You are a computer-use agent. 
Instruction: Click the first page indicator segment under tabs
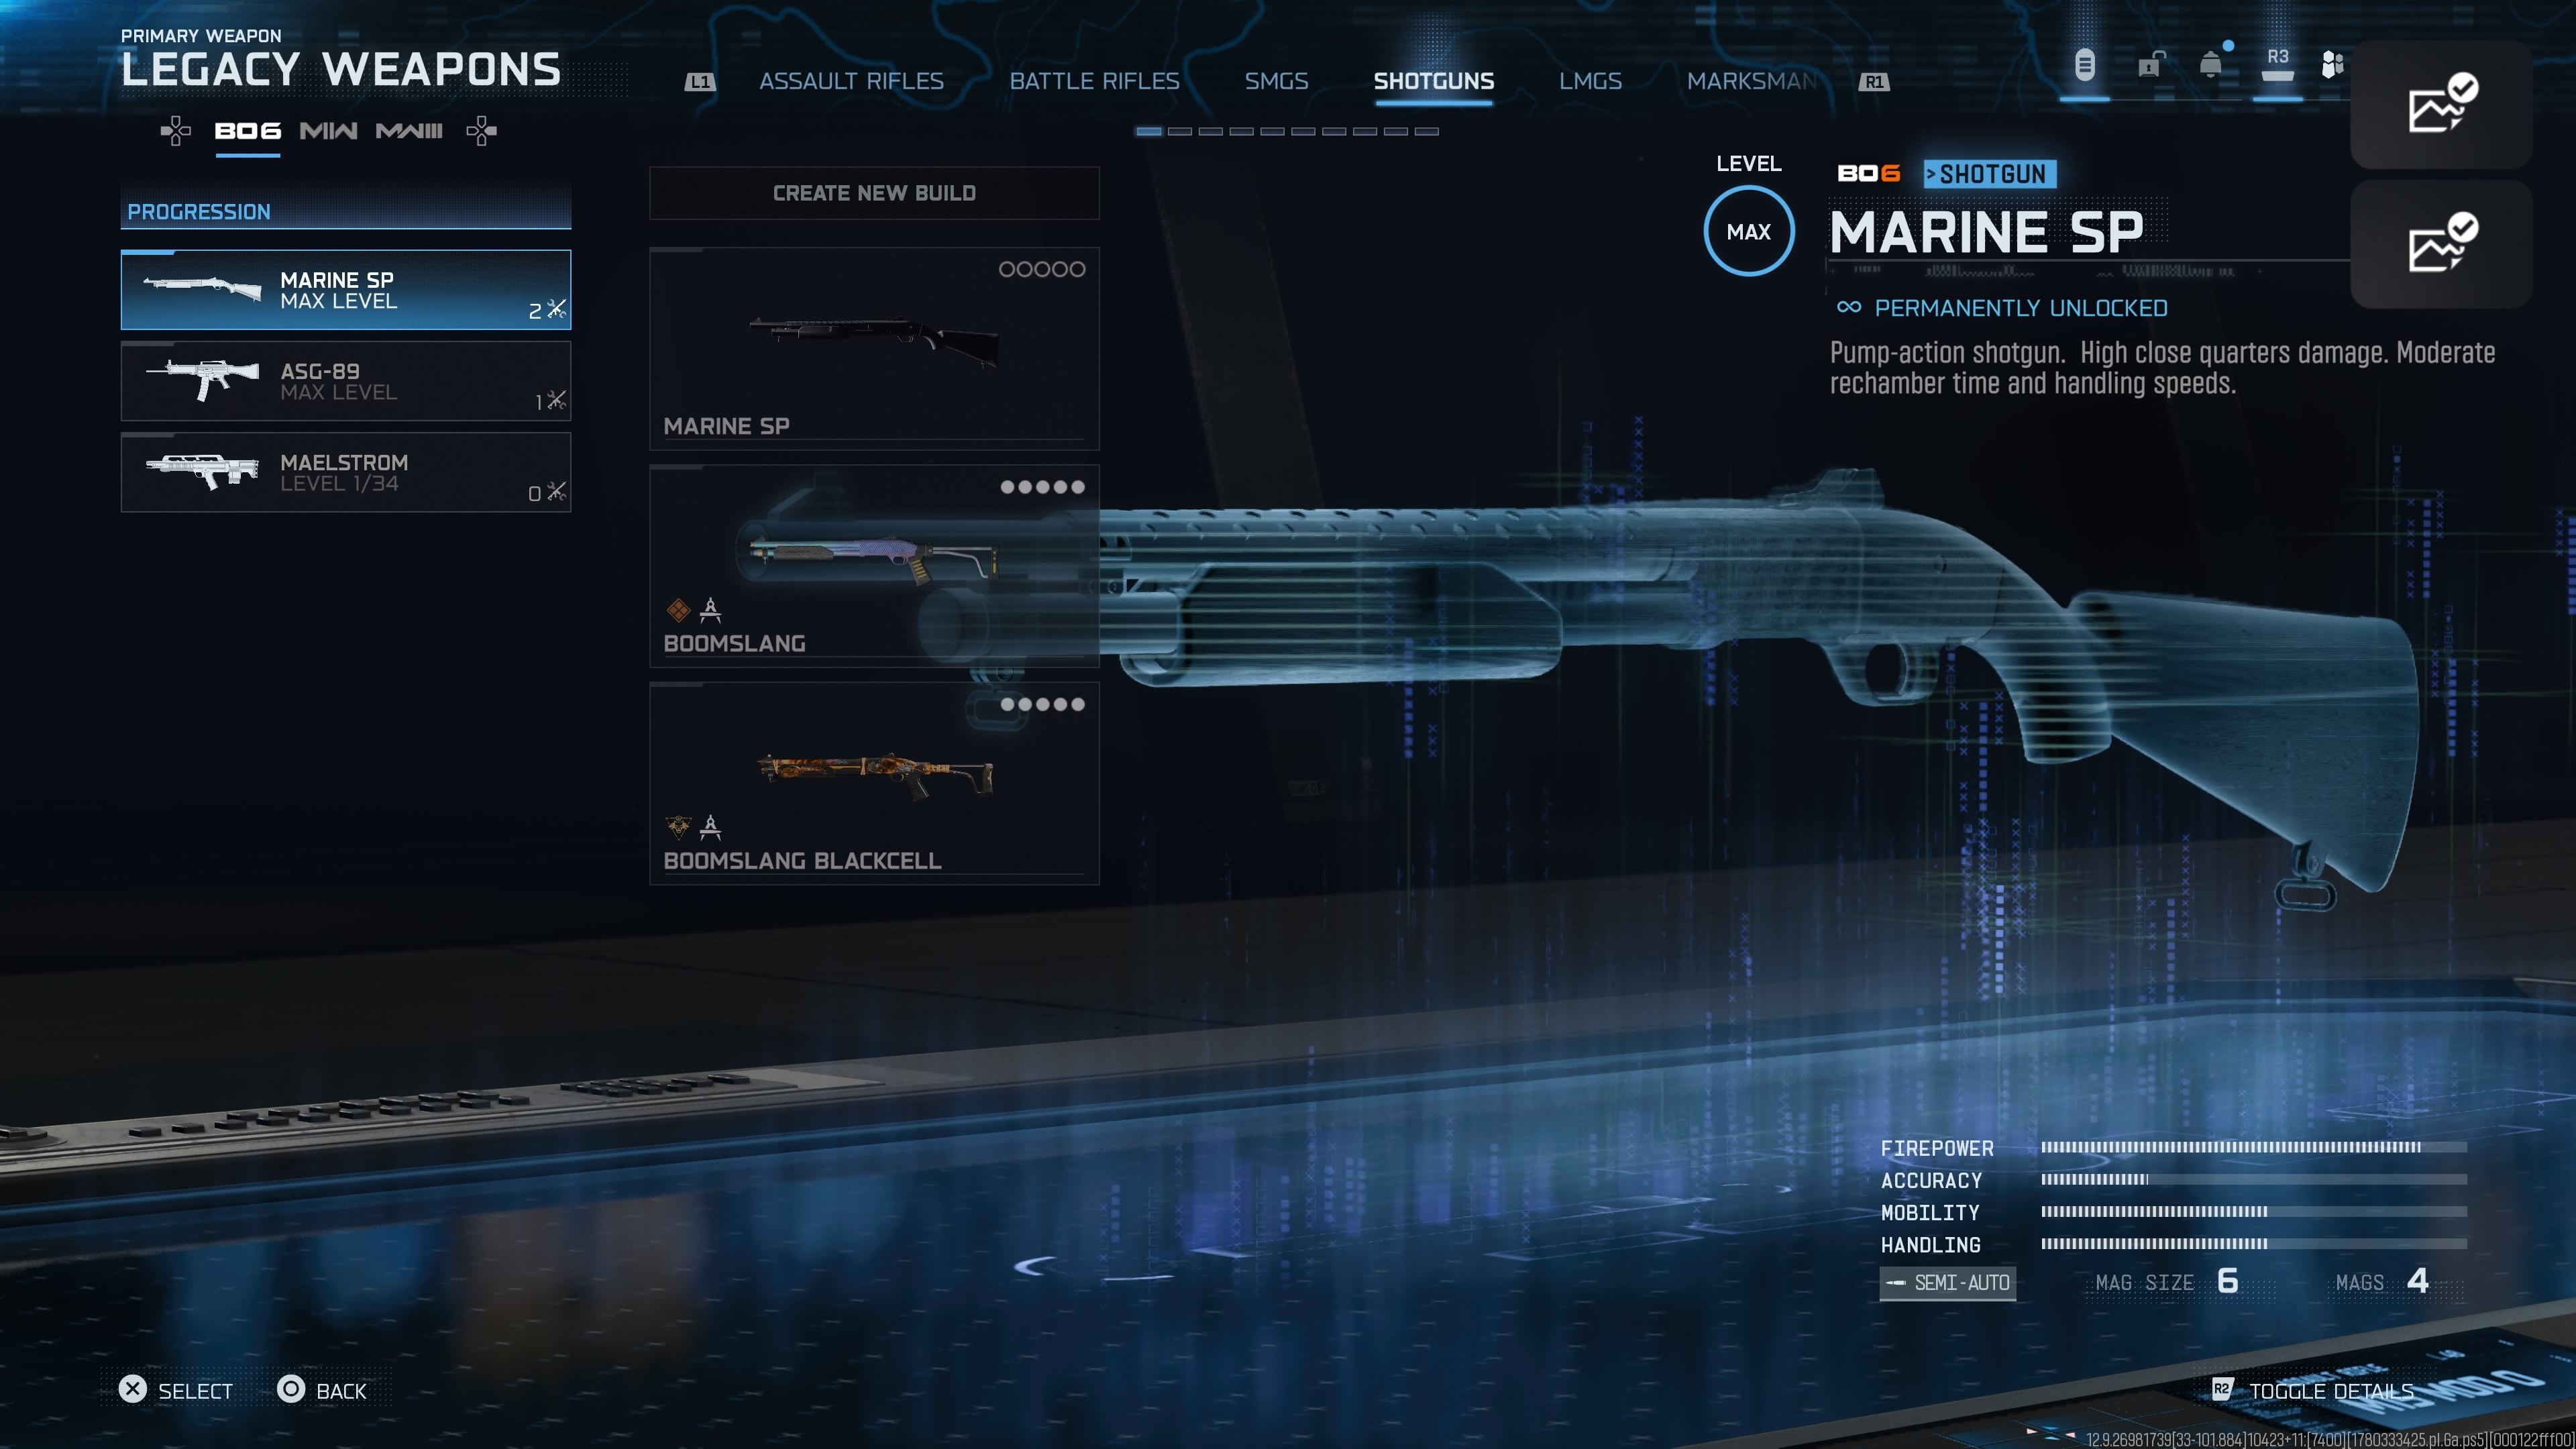1149,131
